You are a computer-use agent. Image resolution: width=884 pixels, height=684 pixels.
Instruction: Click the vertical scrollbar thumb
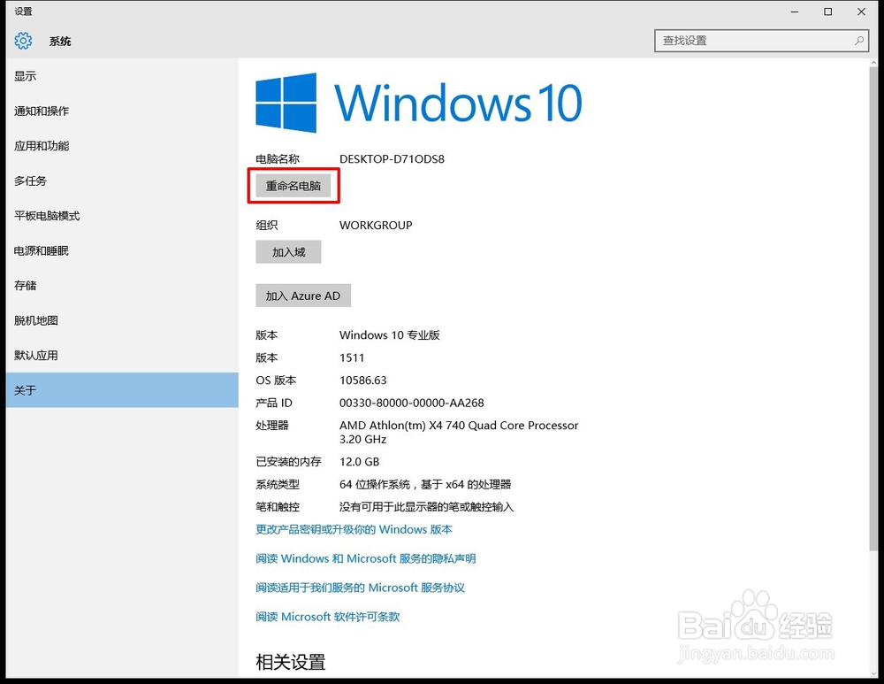873,309
